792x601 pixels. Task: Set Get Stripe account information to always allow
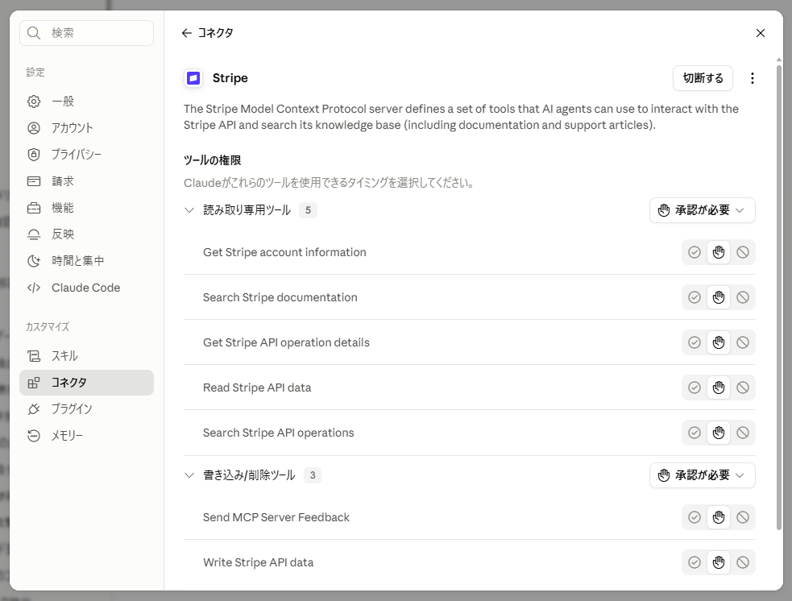click(695, 252)
